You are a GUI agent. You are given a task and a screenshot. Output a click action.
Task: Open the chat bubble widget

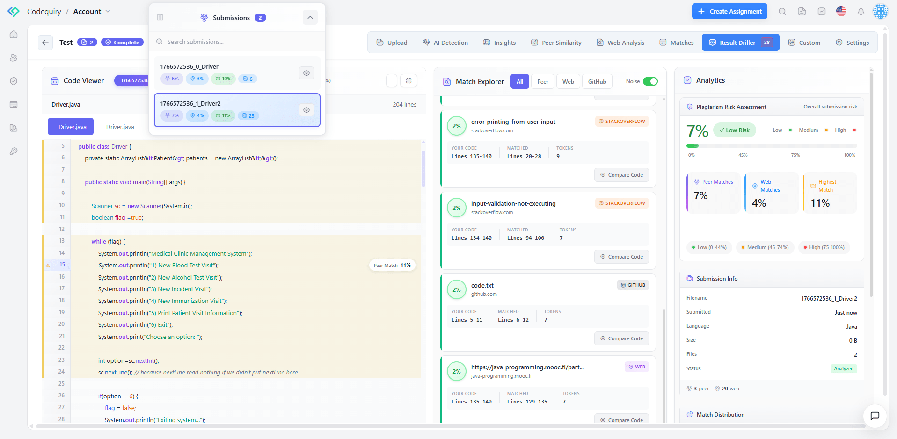pyautogui.click(x=875, y=416)
